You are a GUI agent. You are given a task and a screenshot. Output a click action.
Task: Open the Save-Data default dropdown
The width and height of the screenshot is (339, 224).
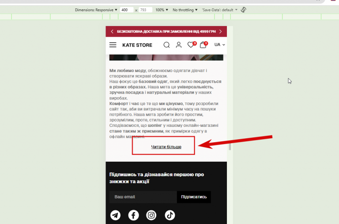[220, 10]
